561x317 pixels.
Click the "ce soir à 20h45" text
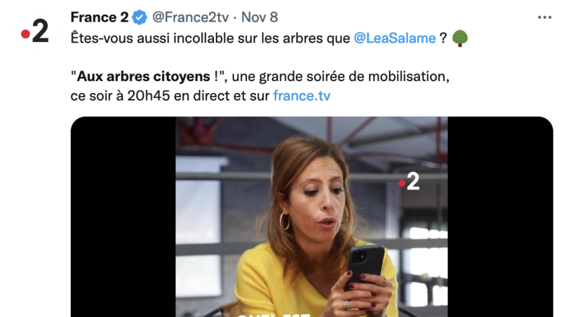click(x=120, y=96)
